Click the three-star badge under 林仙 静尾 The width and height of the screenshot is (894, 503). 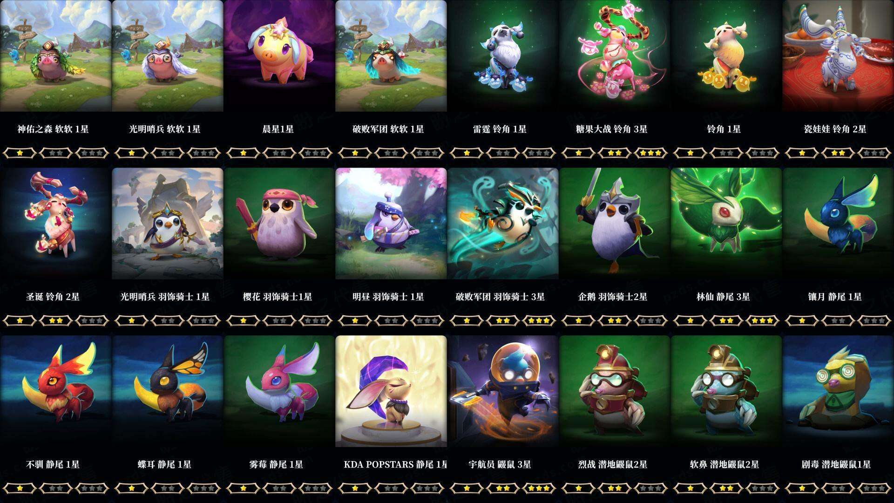coord(762,320)
